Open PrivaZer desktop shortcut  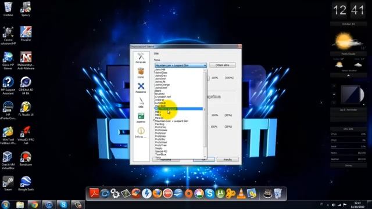(x=26, y=34)
